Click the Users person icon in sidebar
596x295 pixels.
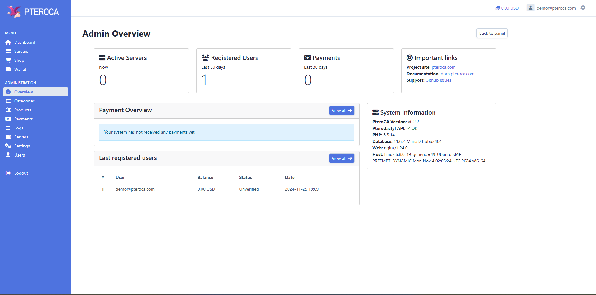[8, 155]
